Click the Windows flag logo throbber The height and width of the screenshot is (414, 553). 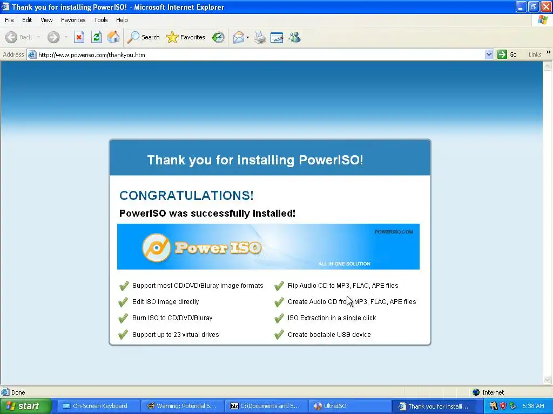point(542,20)
